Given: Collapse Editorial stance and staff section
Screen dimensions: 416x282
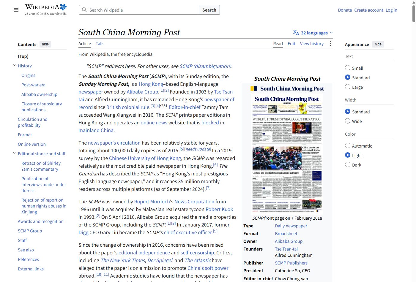Looking at the screenshot, I should pyautogui.click(x=14, y=153).
